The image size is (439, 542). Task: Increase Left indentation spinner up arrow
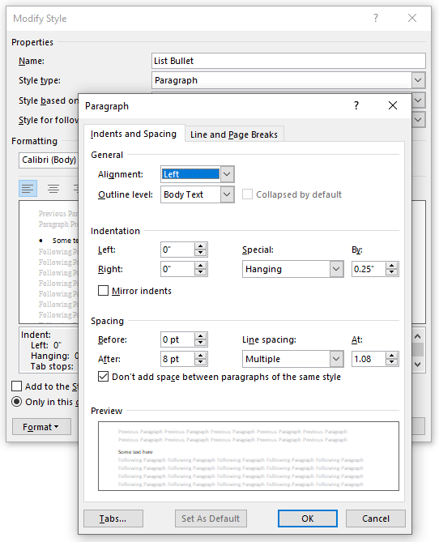200,246
